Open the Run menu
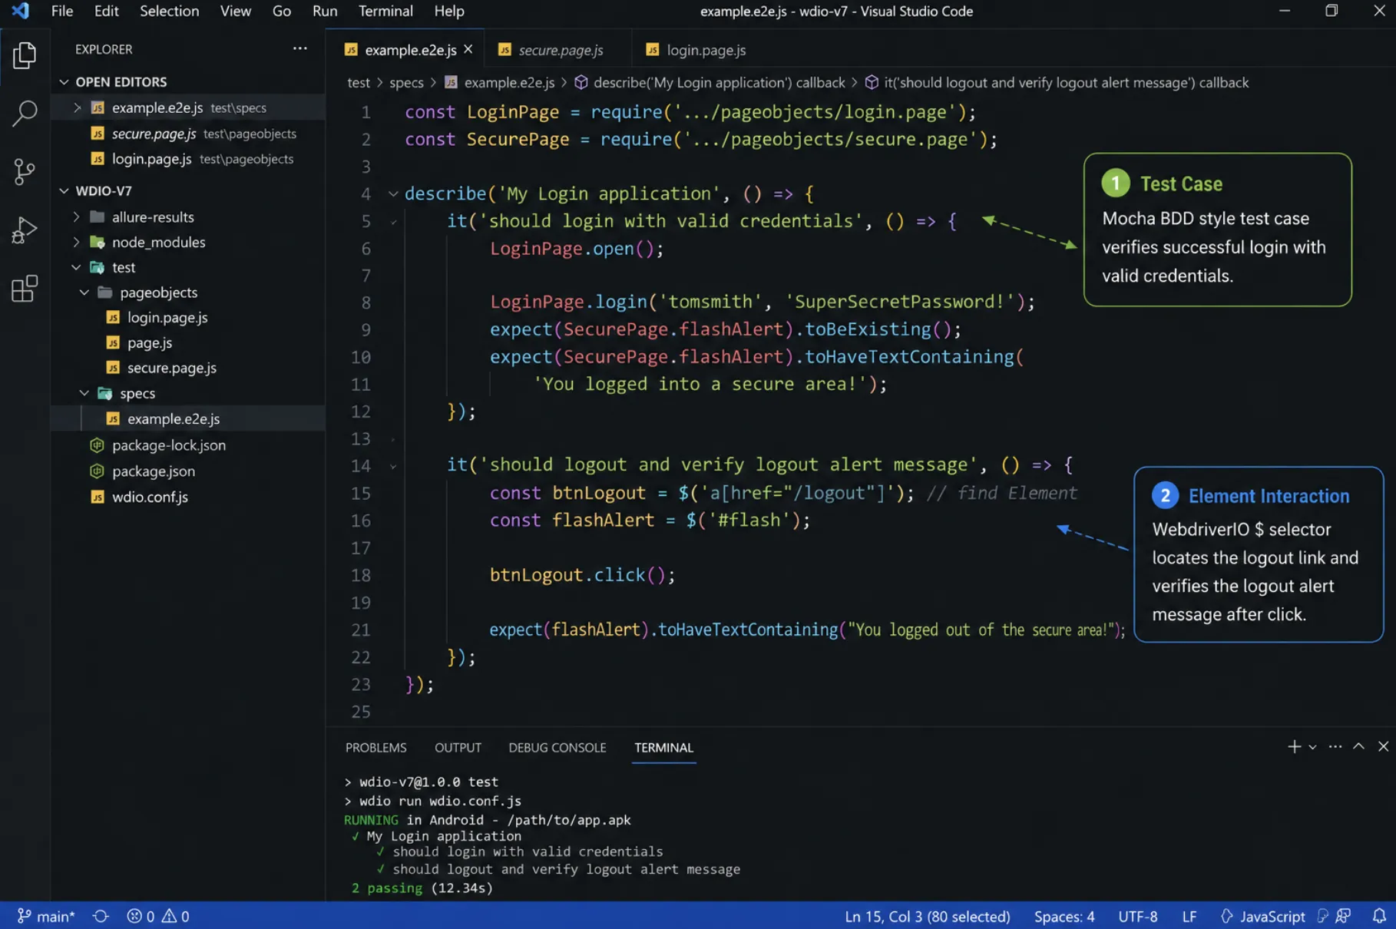The image size is (1396, 929). coord(325,11)
